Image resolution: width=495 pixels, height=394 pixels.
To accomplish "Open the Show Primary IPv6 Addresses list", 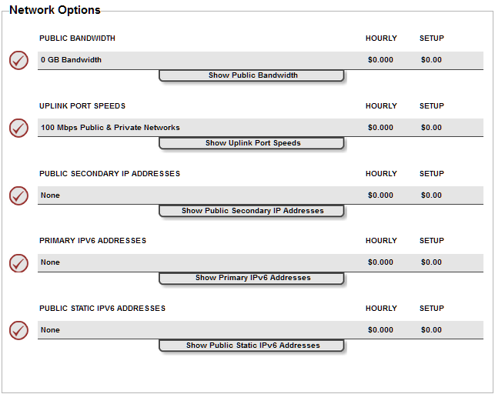I will [251, 278].
